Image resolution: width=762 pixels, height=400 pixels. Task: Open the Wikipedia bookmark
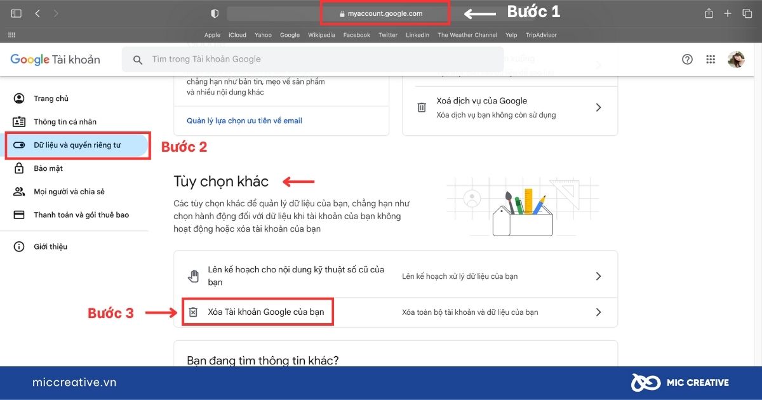coord(321,35)
